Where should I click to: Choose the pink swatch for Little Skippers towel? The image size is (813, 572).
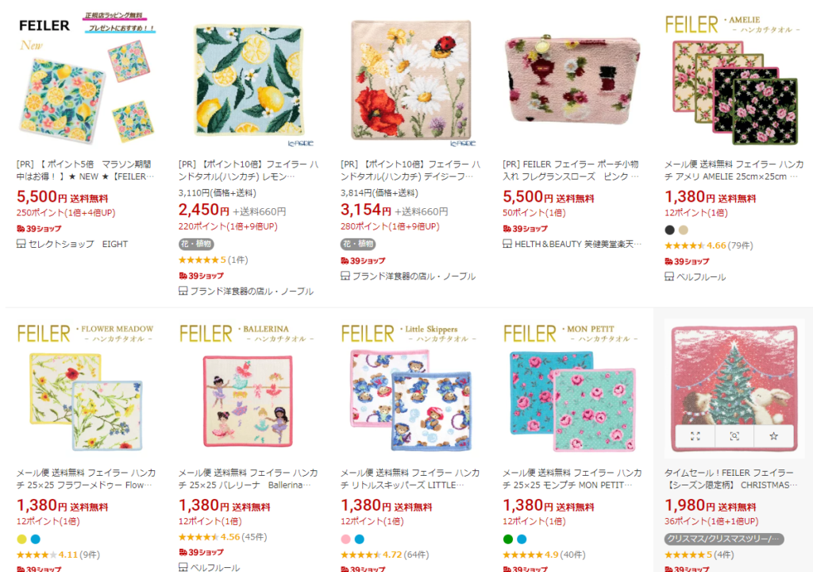point(346,539)
